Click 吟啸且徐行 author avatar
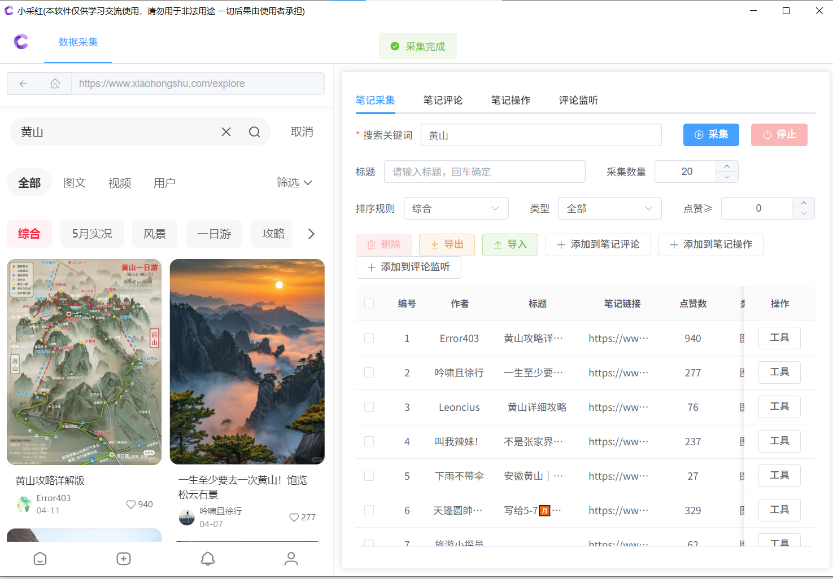 (186, 517)
